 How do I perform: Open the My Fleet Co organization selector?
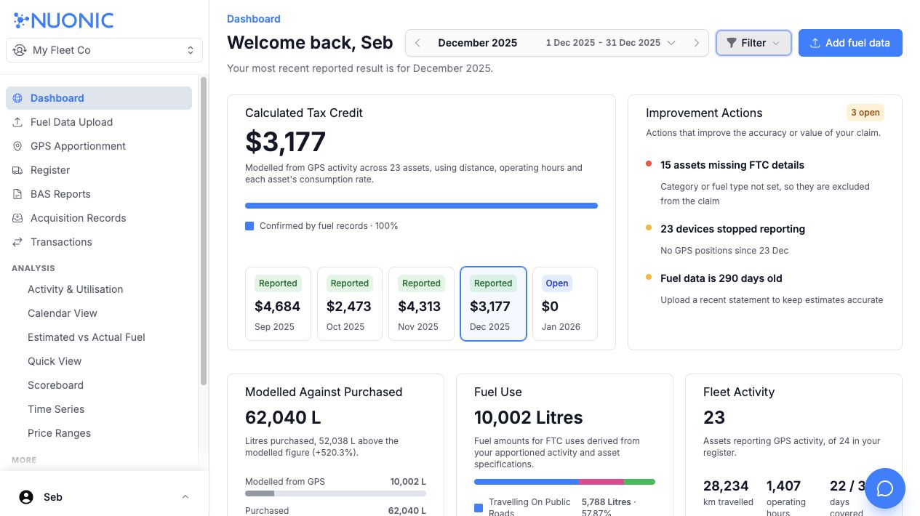pos(104,50)
